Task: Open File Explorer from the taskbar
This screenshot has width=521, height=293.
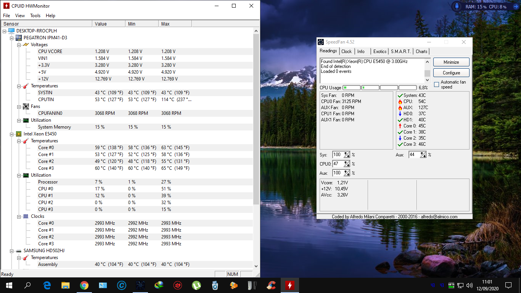Action: click(66, 285)
